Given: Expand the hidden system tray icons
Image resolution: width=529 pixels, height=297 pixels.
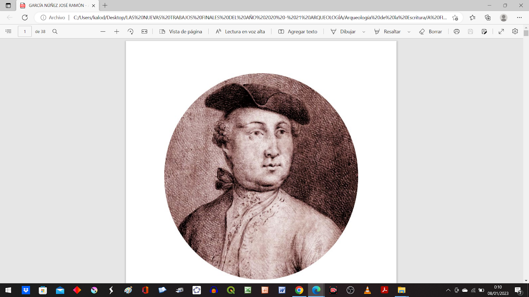Looking at the screenshot, I should (x=448, y=290).
